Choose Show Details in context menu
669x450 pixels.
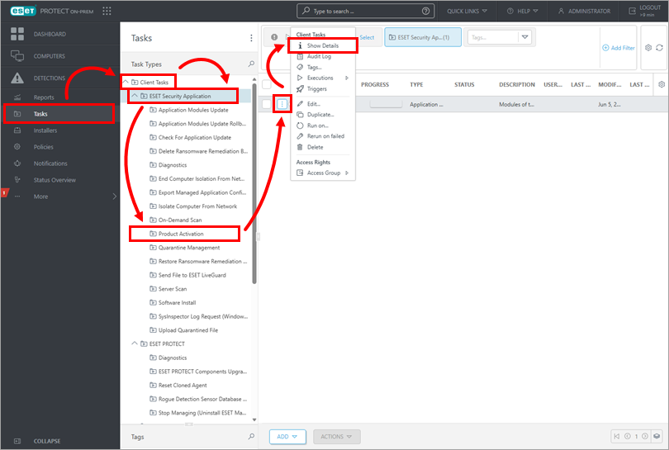click(323, 45)
